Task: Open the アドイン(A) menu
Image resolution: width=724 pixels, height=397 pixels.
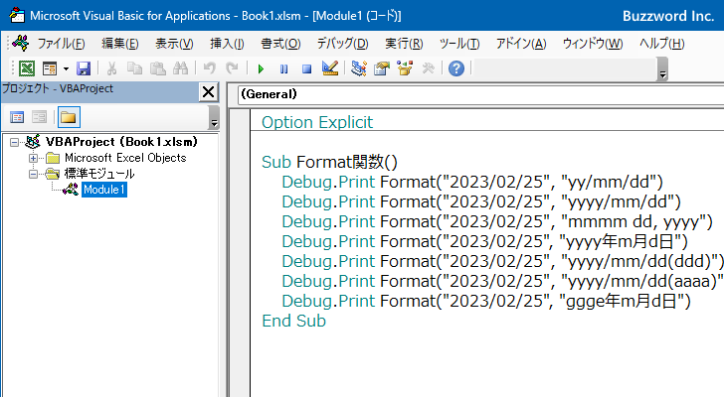Action: (x=521, y=44)
